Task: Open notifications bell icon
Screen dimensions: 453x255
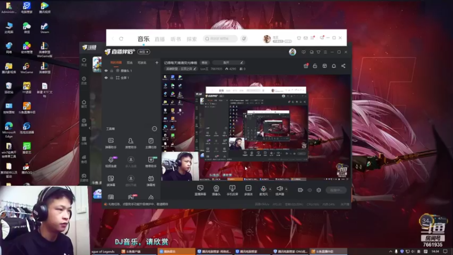Action: (334, 66)
